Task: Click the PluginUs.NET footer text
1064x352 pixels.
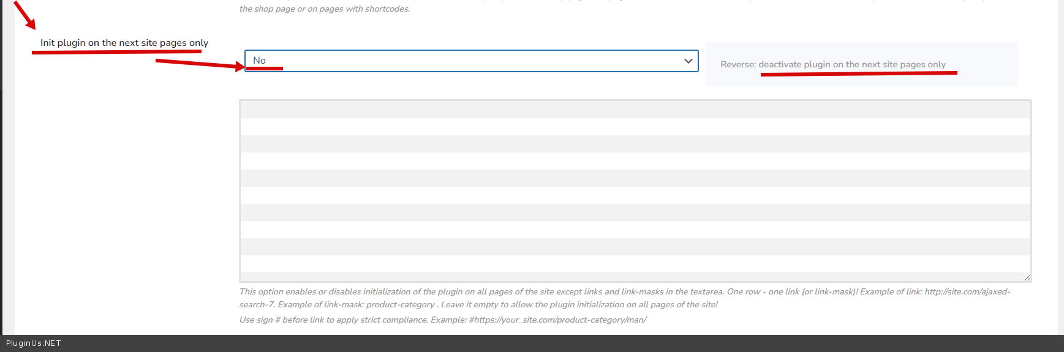Action: [x=34, y=343]
